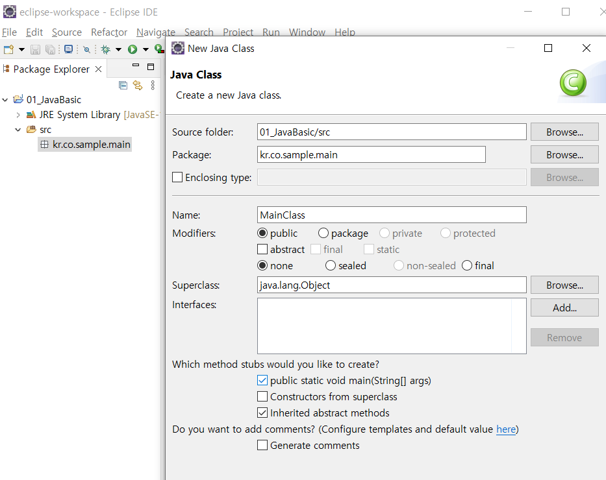Screen dimensions: 606x480
Task: Toggle Skip All Breakpoints icon
Action: tap(87, 49)
